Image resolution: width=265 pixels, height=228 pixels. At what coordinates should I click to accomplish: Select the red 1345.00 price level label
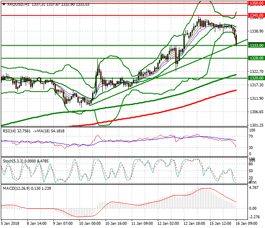(256, 15)
